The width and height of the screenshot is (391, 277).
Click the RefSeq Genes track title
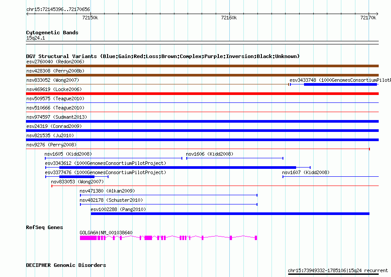coord(44,227)
